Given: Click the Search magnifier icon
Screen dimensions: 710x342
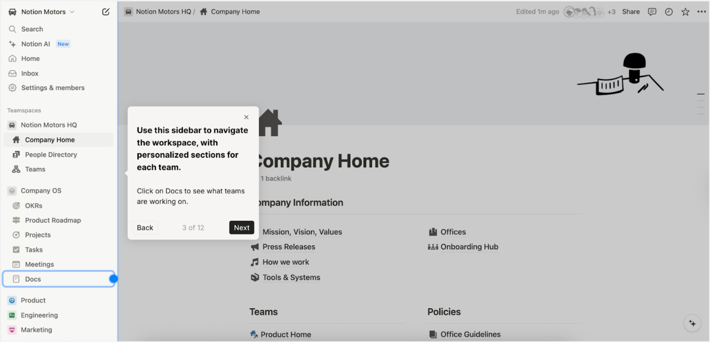Looking at the screenshot, I should (12, 29).
